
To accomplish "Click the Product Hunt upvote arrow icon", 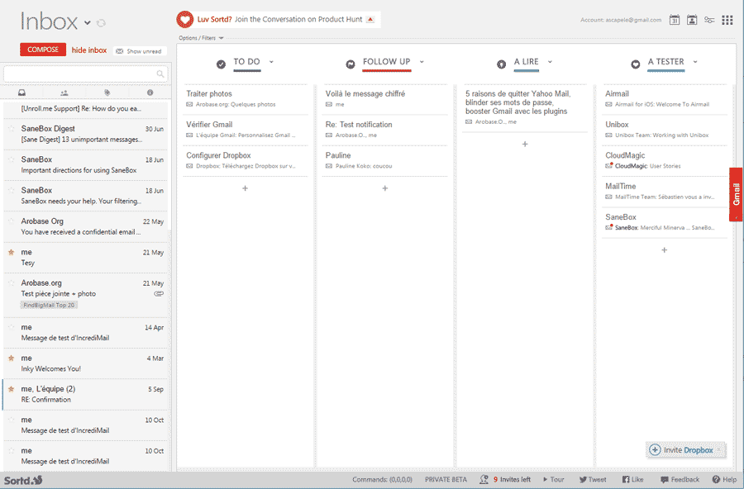I will [x=370, y=20].
